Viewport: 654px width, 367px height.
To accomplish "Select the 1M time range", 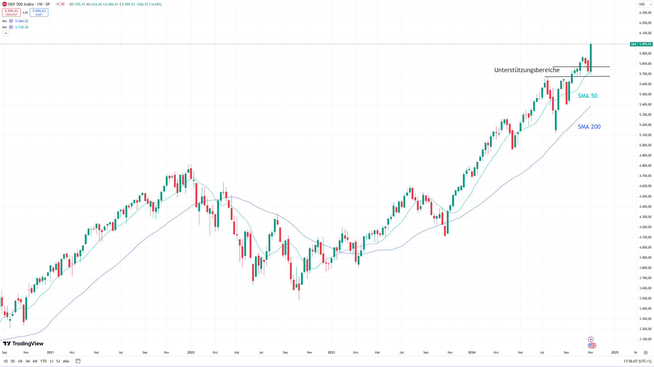I will click(x=20, y=361).
